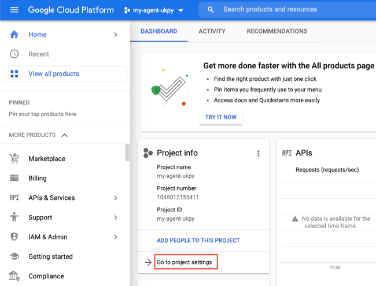Open Recent in the sidebar
376x286 pixels.
tap(39, 54)
